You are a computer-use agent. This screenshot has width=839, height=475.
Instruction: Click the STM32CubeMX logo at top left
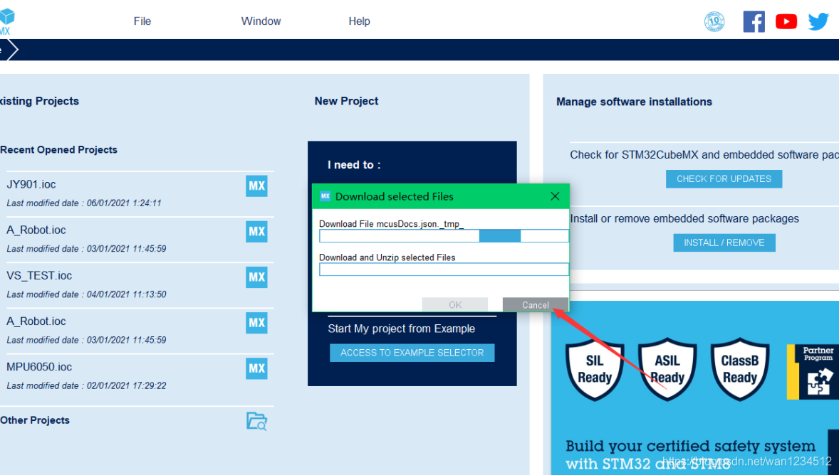pyautogui.click(x=6, y=21)
